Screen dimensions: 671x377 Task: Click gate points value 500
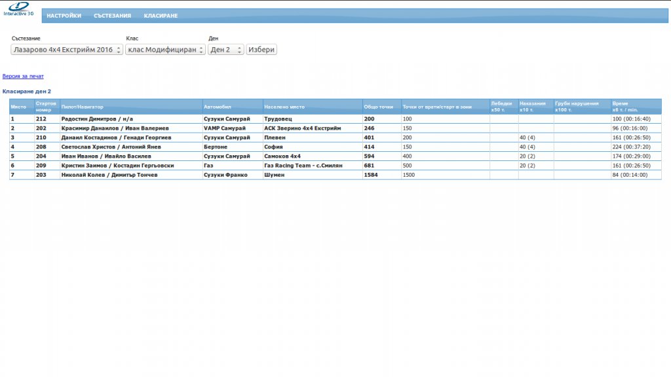point(407,166)
